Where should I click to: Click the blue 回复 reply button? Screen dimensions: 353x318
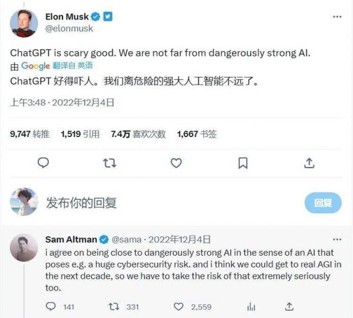pyautogui.click(x=322, y=203)
